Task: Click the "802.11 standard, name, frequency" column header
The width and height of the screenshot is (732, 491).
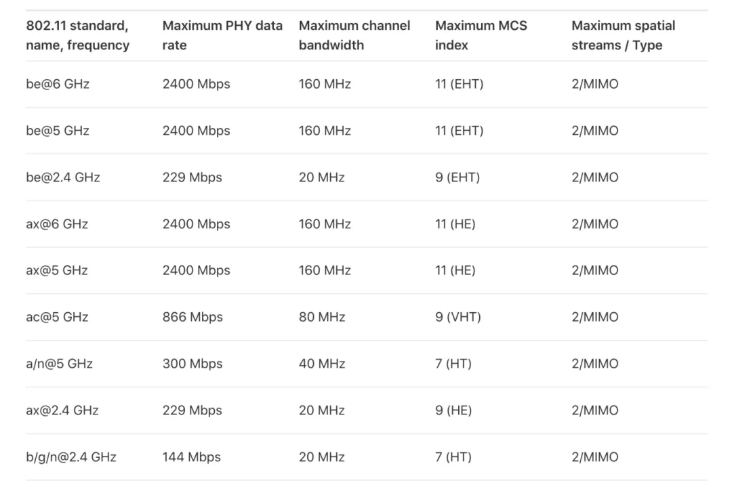Action: pos(77,35)
